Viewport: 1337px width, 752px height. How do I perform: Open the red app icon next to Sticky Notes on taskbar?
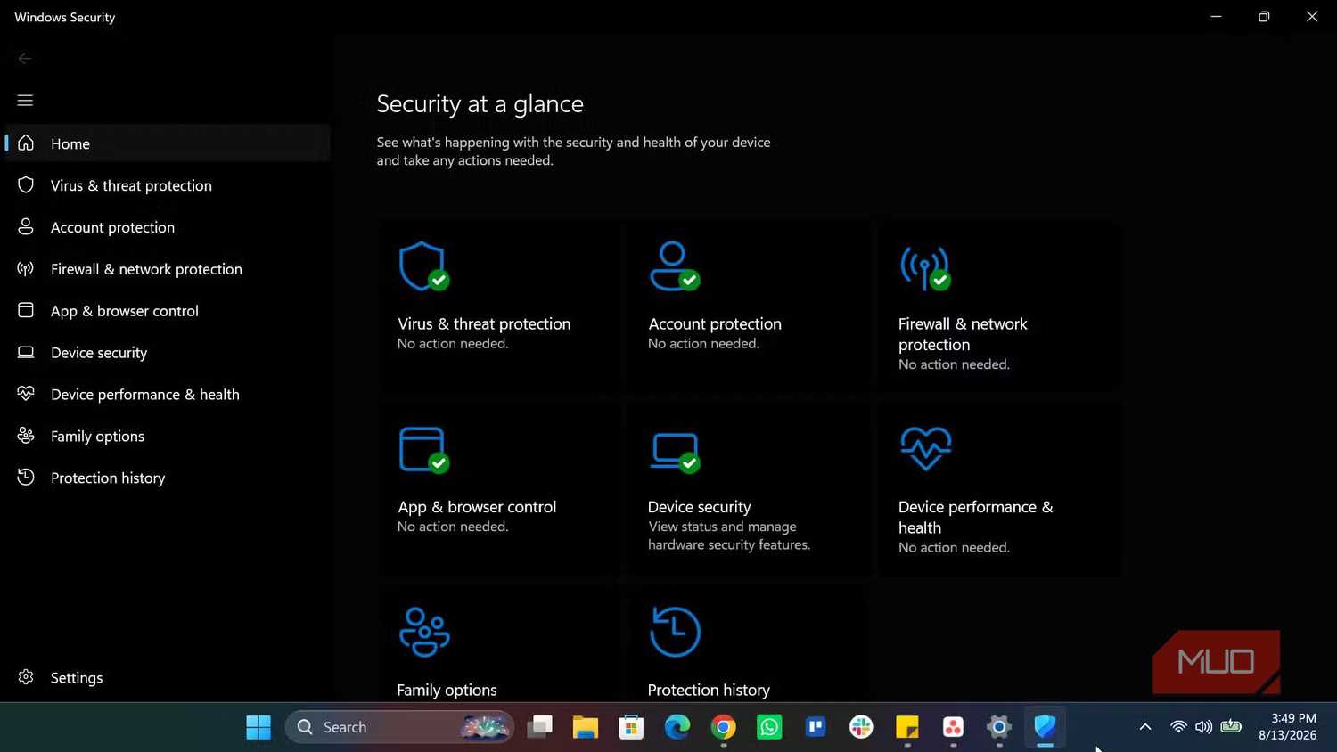pyautogui.click(x=953, y=727)
